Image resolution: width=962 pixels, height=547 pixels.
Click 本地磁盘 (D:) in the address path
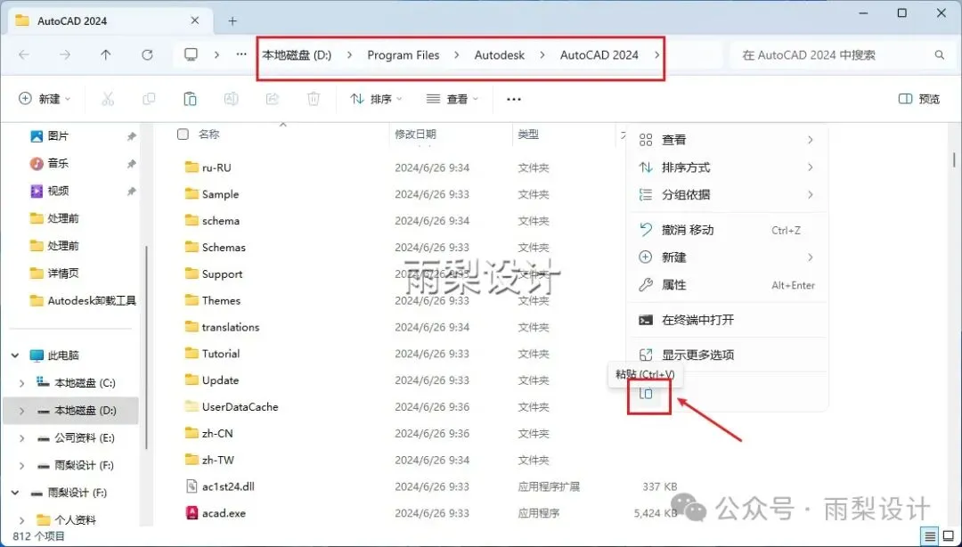(x=297, y=54)
